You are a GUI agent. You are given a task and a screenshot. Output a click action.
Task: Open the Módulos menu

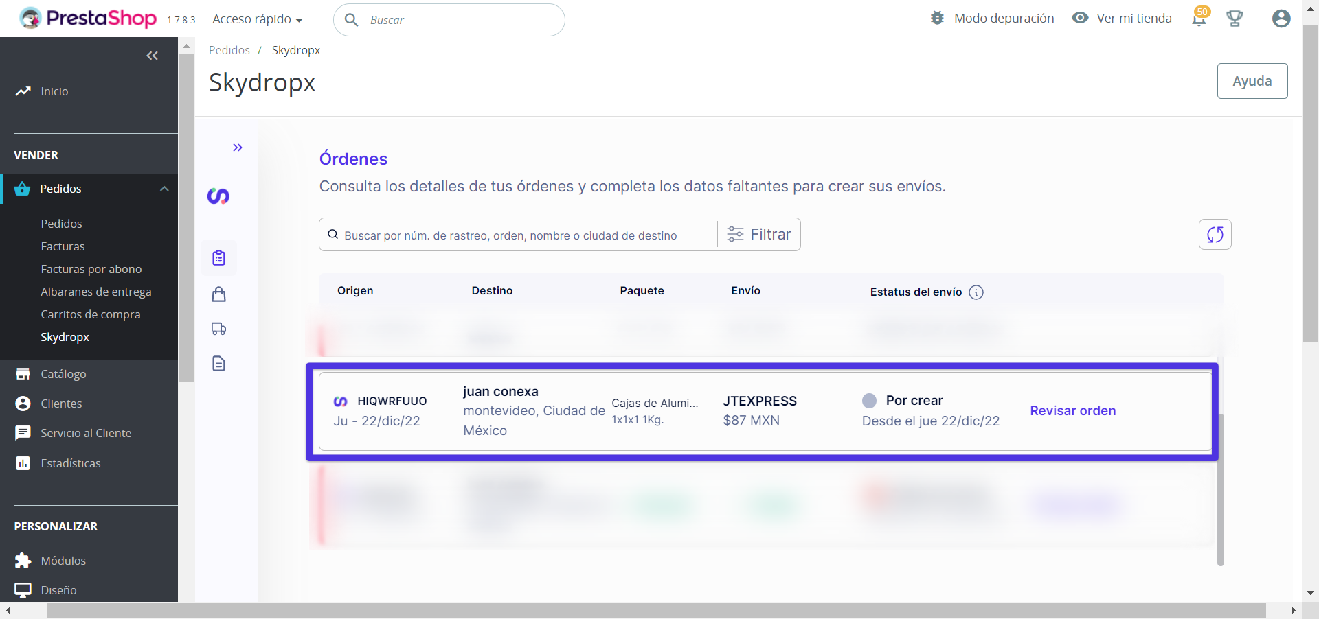pos(63,561)
